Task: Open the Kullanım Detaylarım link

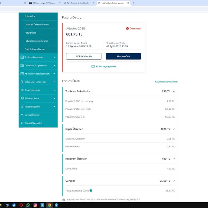Action: (166, 82)
